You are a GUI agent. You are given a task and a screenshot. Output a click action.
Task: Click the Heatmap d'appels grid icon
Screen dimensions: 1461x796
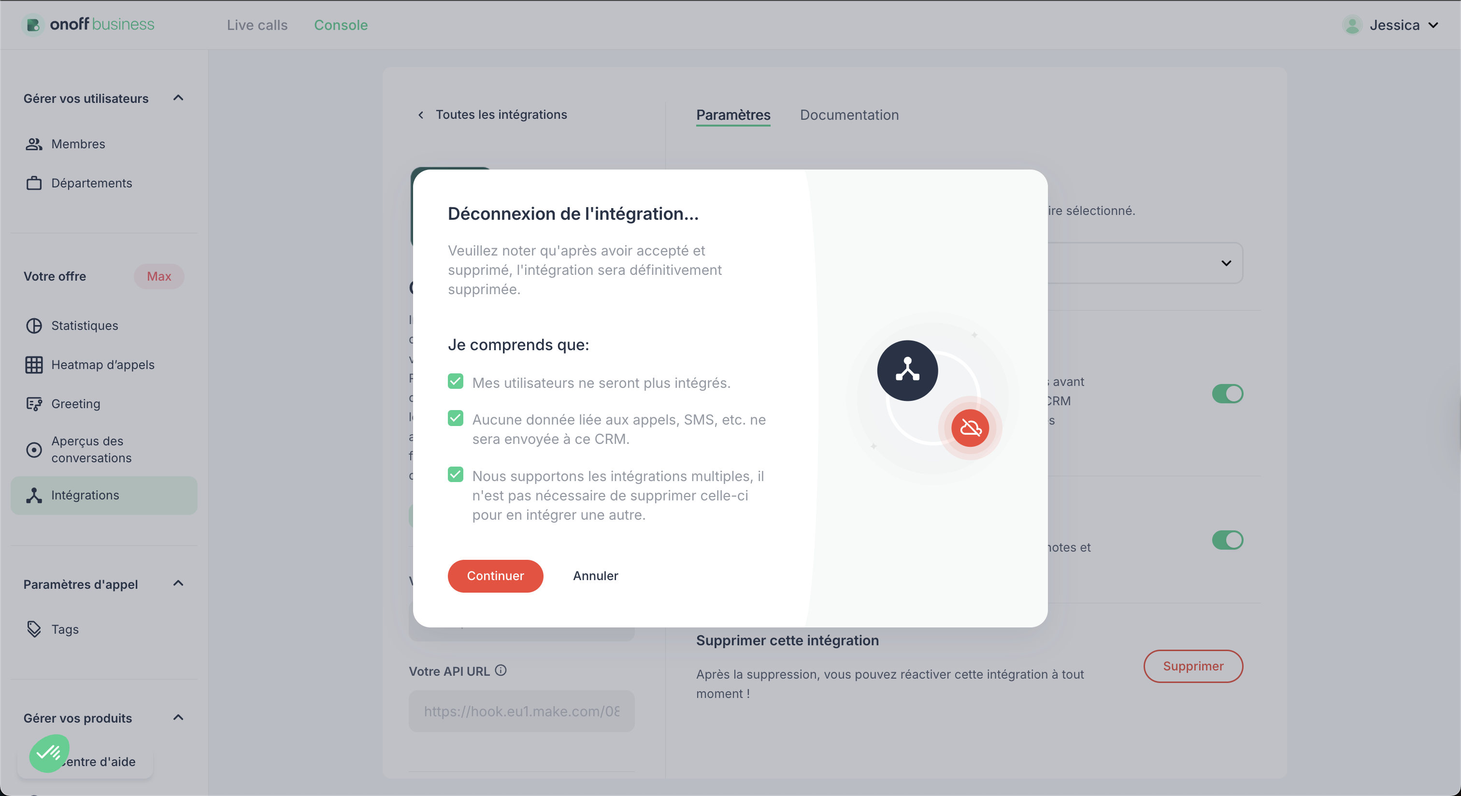tap(34, 365)
